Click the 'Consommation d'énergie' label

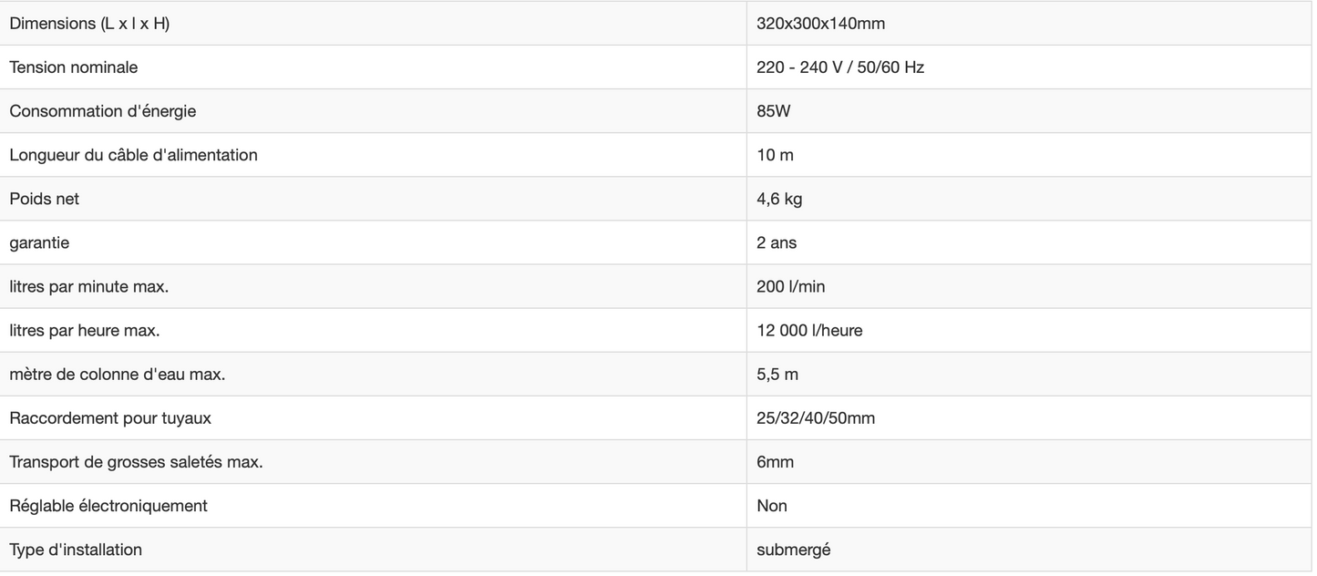click(x=102, y=111)
